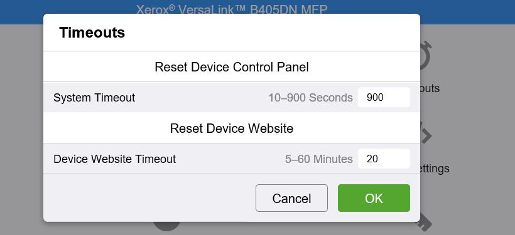The image size is (515, 235).
Task: Click the Device Website Timeout row label
Action: pos(115,159)
